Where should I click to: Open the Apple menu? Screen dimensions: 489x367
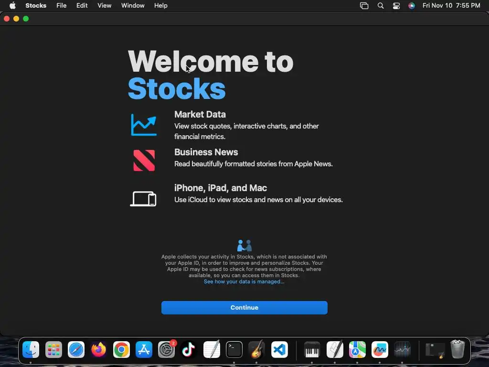point(12,6)
